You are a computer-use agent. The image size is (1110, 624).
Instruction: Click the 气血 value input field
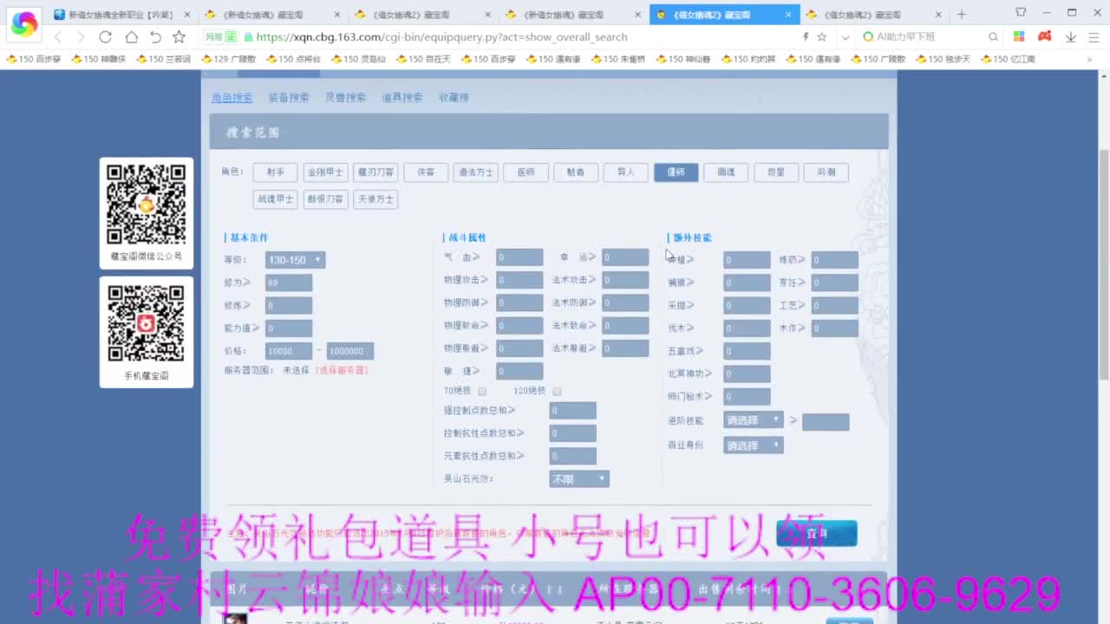tap(519, 257)
